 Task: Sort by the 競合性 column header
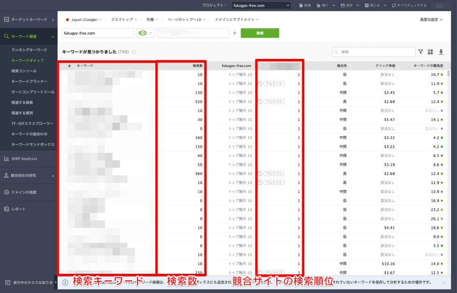341,66
